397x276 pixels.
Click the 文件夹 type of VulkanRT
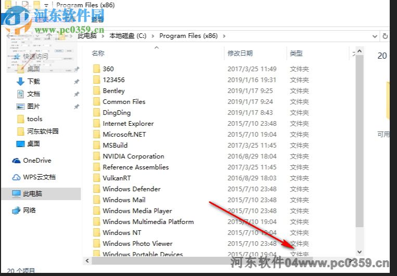(x=299, y=178)
